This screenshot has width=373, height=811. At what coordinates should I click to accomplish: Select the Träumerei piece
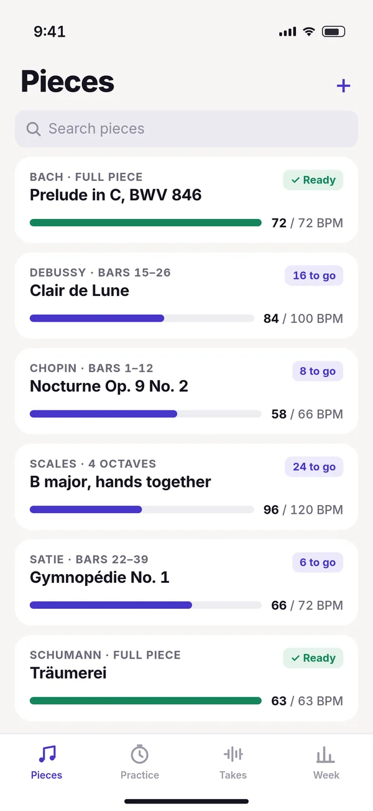(x=186, y=678)
